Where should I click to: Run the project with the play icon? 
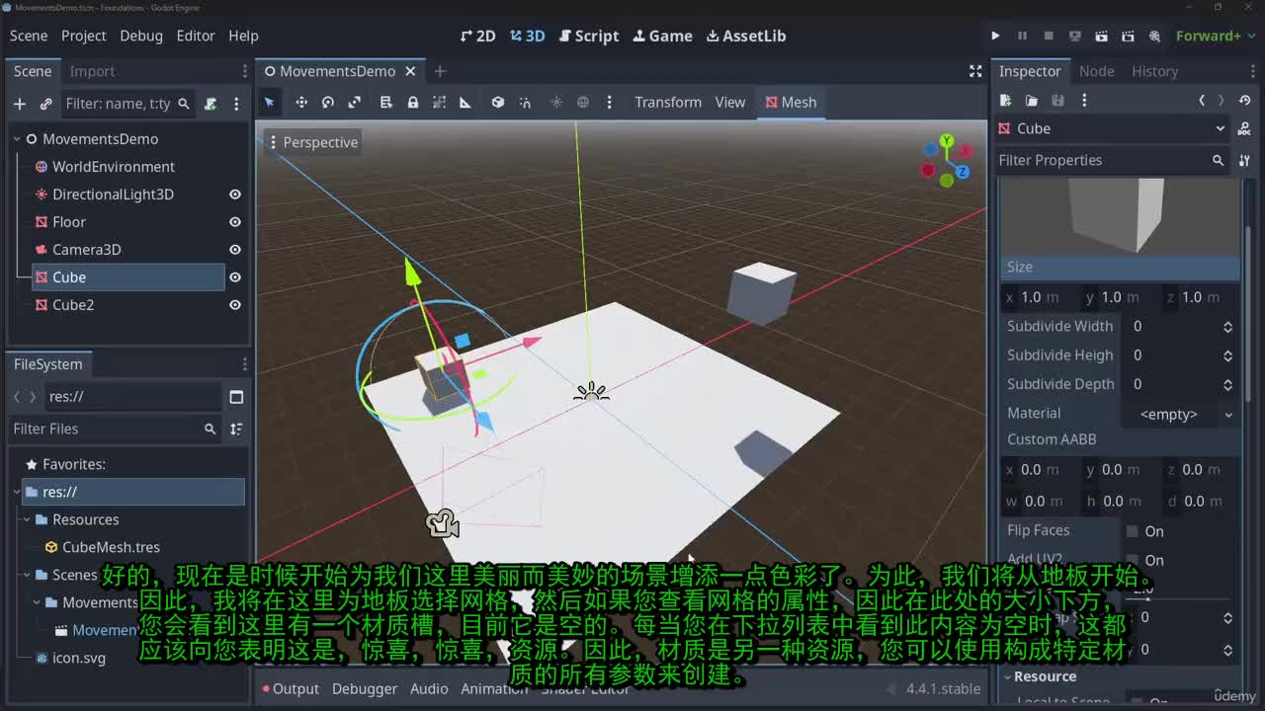point(995,36)
